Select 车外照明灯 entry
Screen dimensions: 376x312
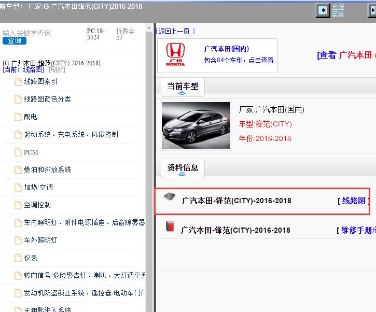tap(40, 240)
